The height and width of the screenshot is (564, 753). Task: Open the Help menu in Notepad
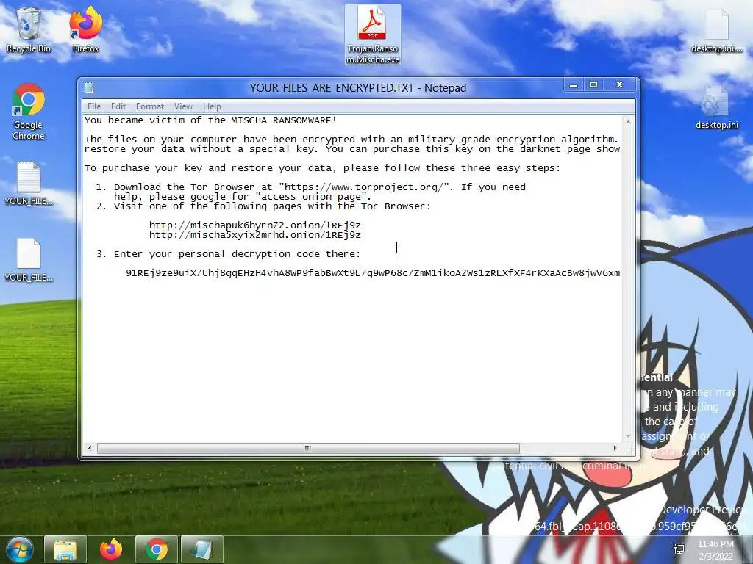tap(212, 106)
